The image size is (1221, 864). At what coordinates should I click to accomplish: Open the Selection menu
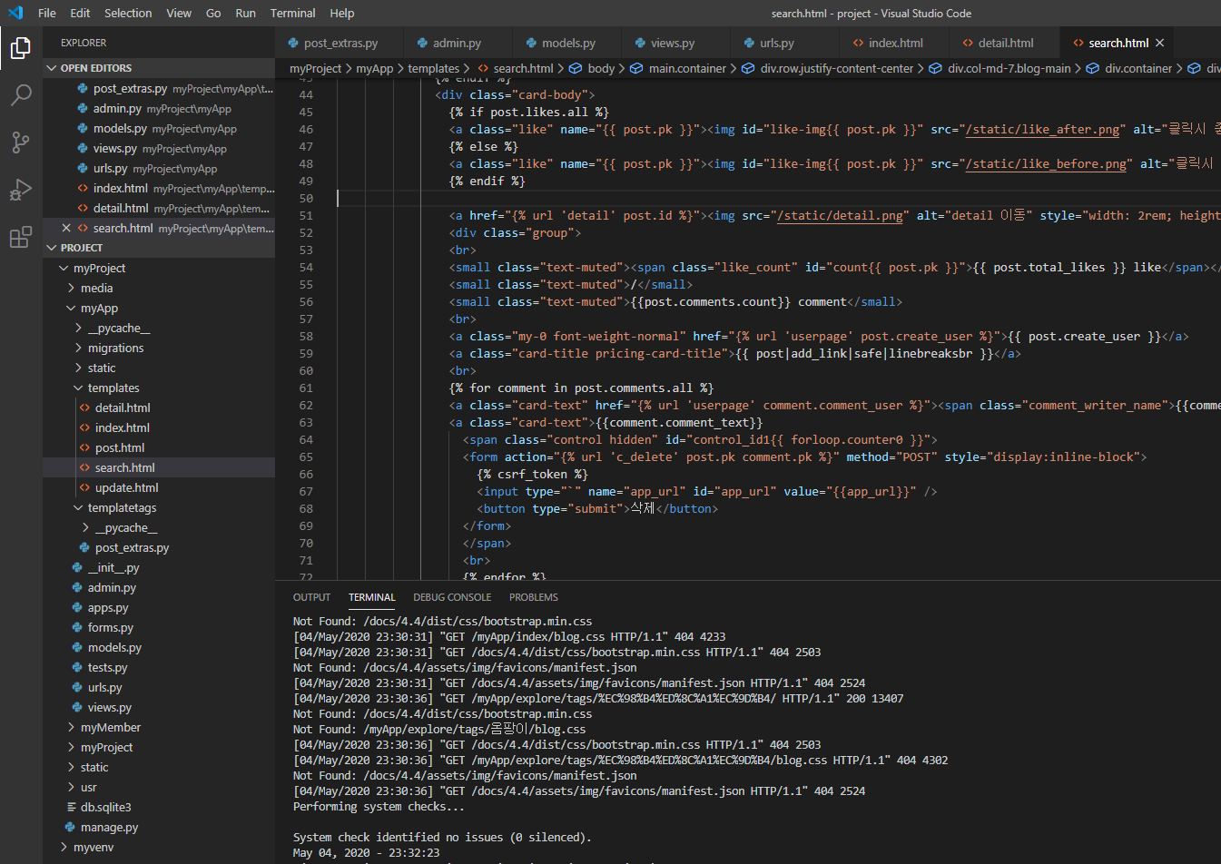click(x=128, y=13)
